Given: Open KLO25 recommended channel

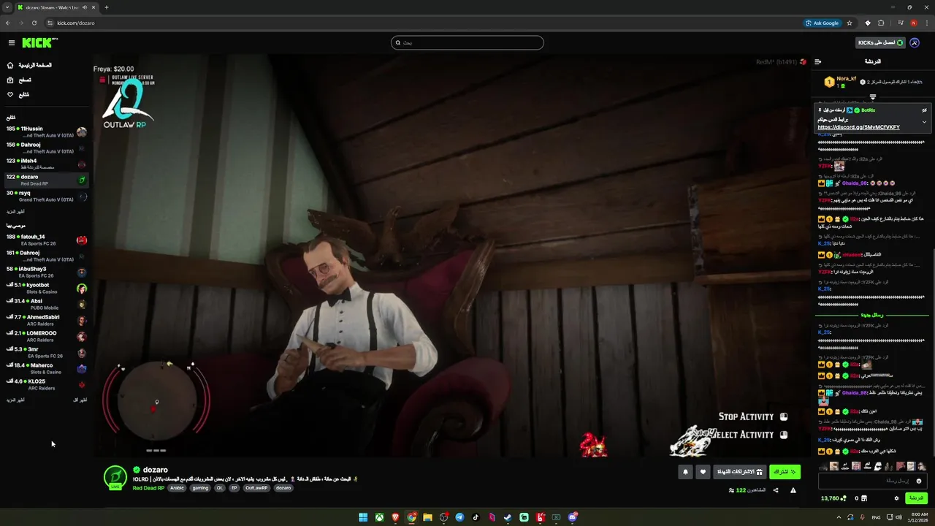Looking at the screenshot, I should [x=45, y=385].
